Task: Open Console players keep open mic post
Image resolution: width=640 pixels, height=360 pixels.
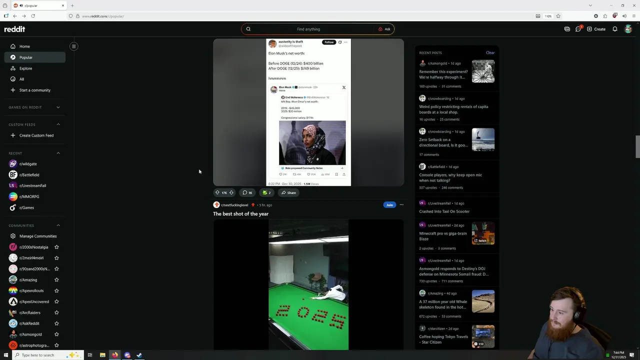Action: coord(450,177)
